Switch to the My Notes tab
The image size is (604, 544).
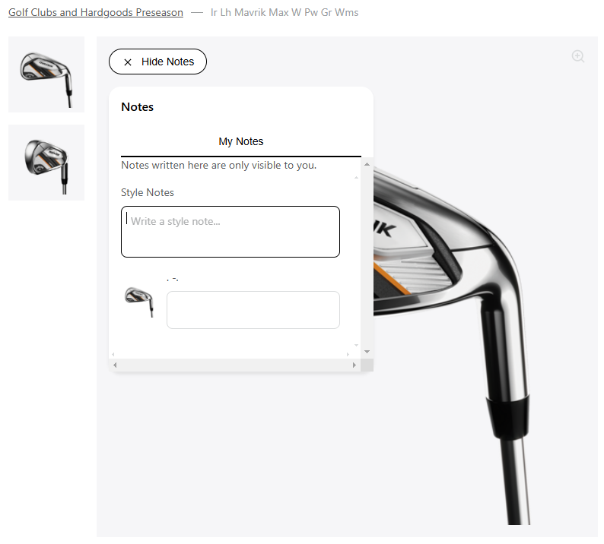tap(240, 141)
